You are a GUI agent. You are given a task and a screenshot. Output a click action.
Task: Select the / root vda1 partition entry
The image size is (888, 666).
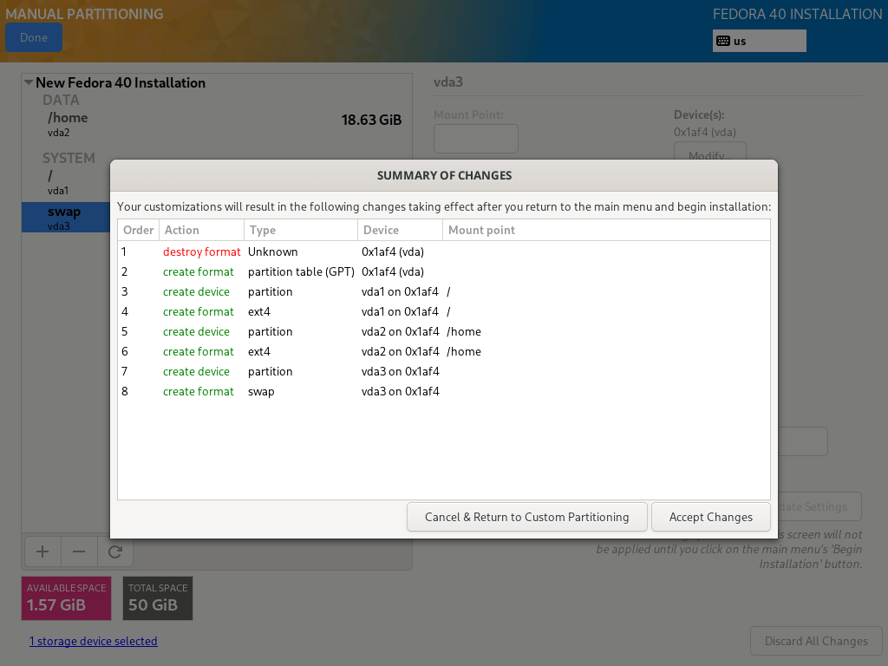point(66,182)
